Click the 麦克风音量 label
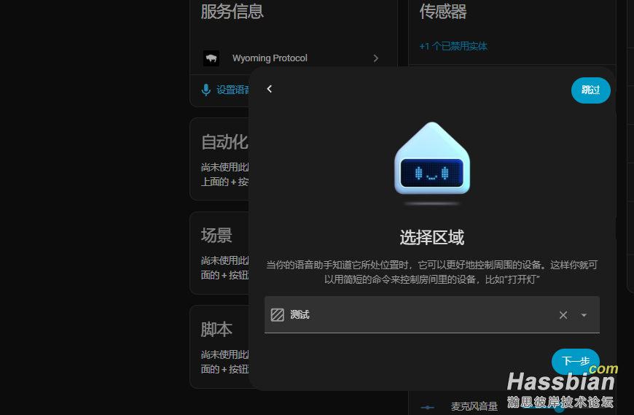This screenshot has width=634, height=415. coord(474,406)
